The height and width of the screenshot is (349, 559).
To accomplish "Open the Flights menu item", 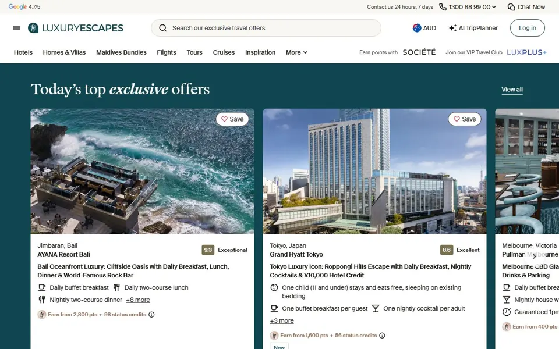I will pyautogui.click(x=167, y=52).
